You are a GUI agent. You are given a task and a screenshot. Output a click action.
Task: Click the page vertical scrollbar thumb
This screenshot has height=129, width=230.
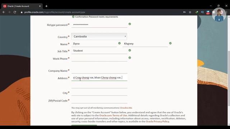click(229, 78)
